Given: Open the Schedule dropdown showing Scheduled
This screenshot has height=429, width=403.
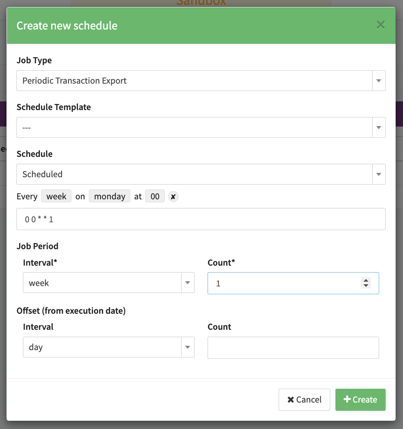Looking at the screenshot, I should 201,174.
